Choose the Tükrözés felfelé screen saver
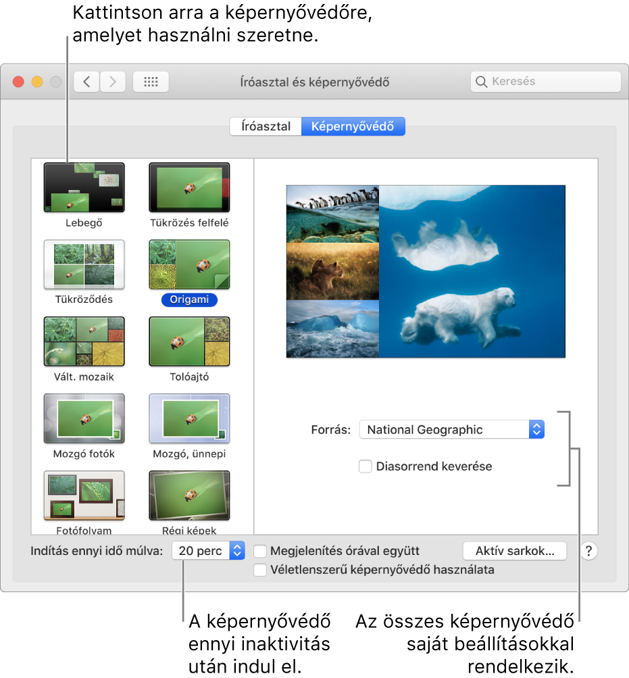The width and height of the screenshot is (629, 678). (x=189, y=187)
